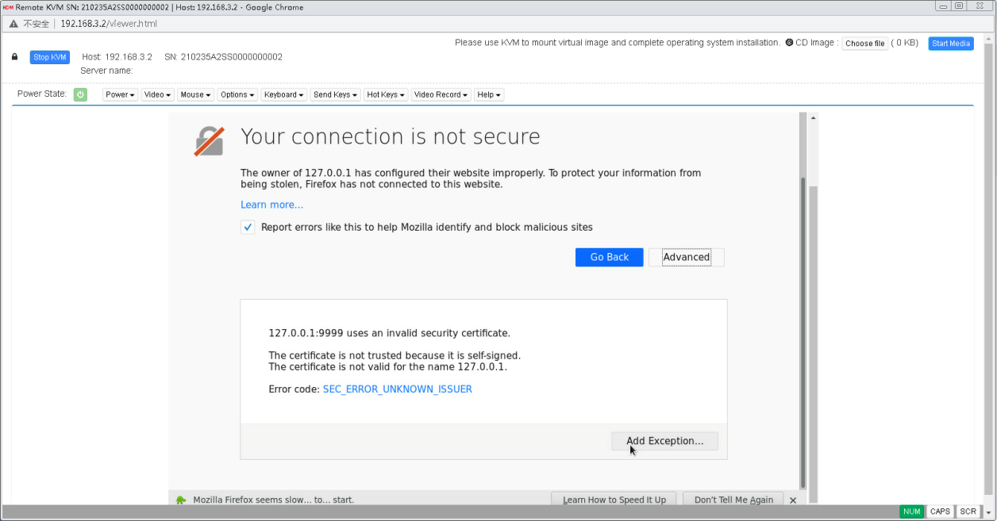This screenshot has width=997, height=521.
Task: Click "The certificate is not trusted because it is self-signed" text
Action: tap(395, 355)
